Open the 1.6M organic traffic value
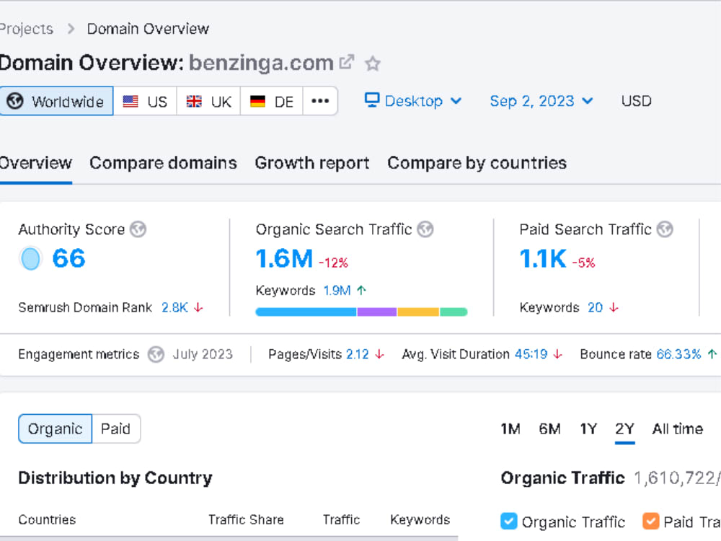The height and width of the screenshot is (541, 721). (284, 258)
